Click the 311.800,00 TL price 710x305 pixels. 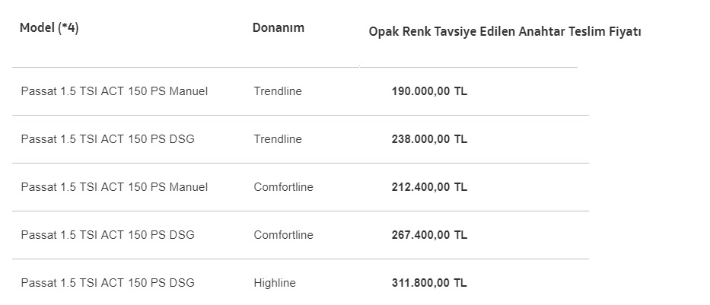pyautogui.click(x=429, y=283)
